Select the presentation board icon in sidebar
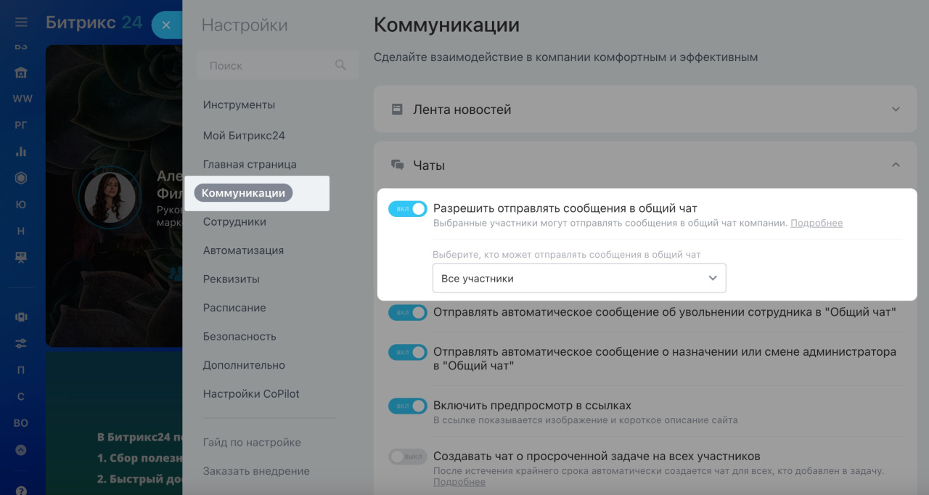929x495 pixels. pos(21,255)
